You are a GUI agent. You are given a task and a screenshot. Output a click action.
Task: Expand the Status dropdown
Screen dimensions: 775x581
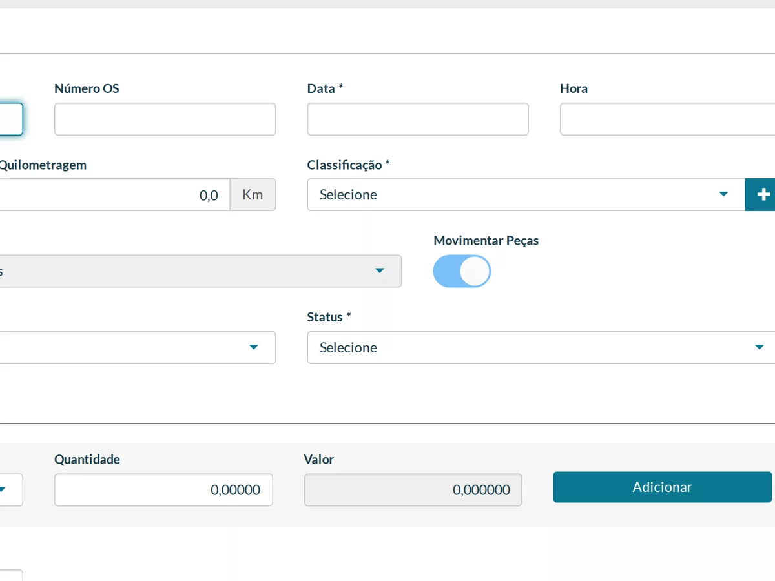point(541,347)
